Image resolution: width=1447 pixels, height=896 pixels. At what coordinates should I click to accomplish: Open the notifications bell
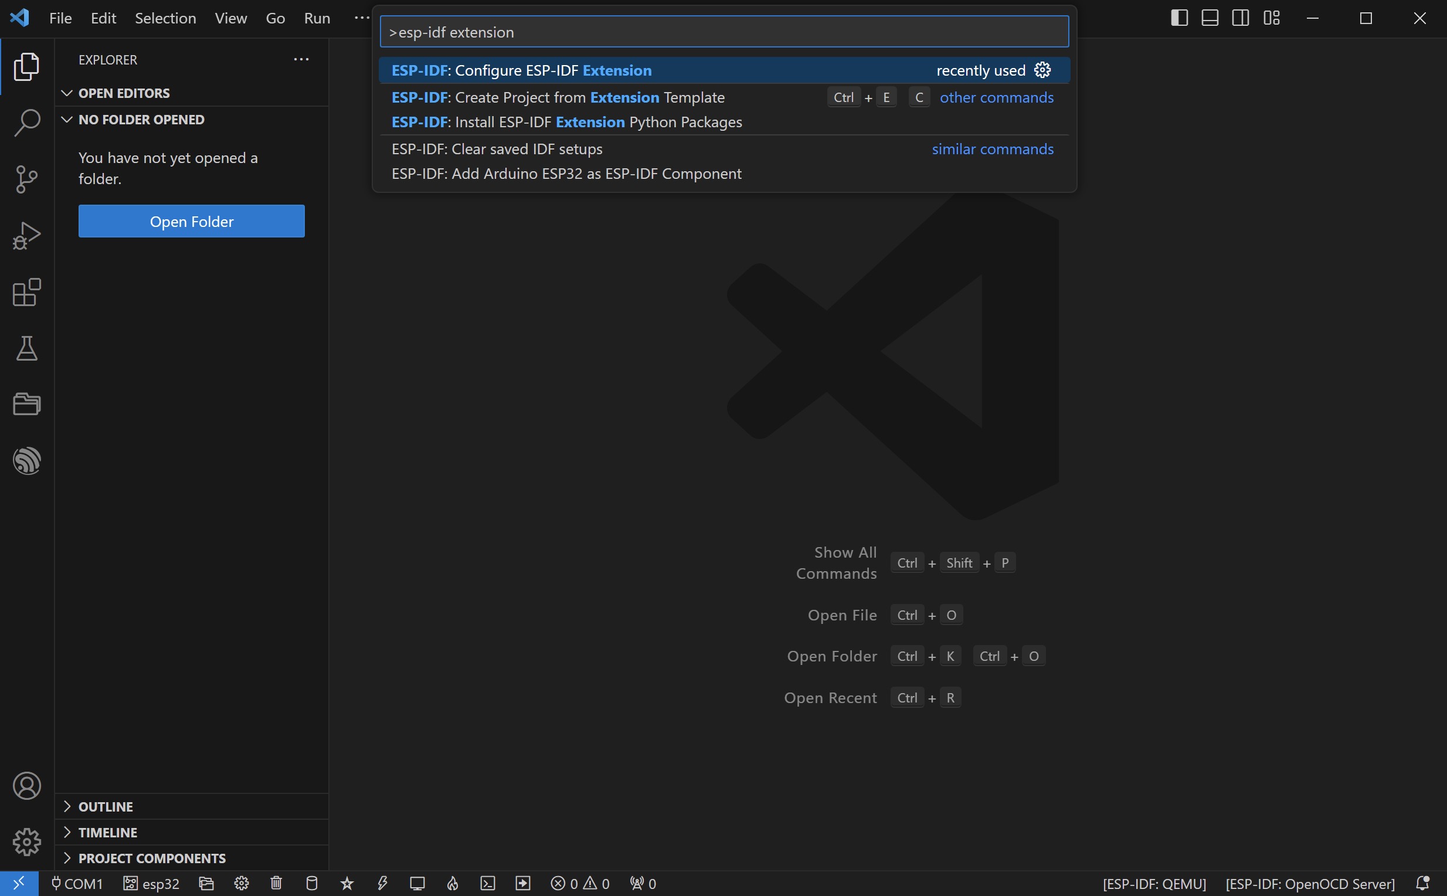point(1424,884)
